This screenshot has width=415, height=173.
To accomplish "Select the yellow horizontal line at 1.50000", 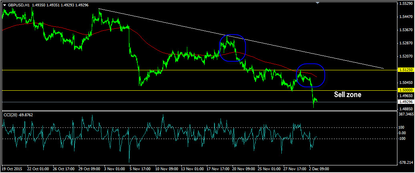I will (200, 90).
